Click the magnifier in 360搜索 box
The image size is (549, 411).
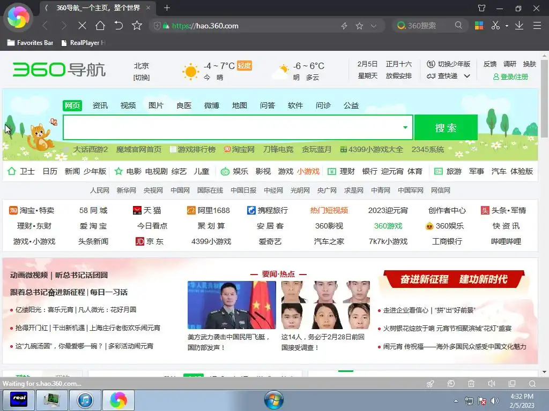(458, 26)
